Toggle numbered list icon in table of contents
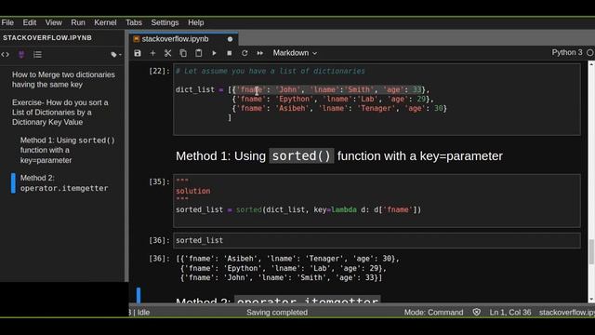Viewport: 595px width, 335px height. (x=37, y=55)
